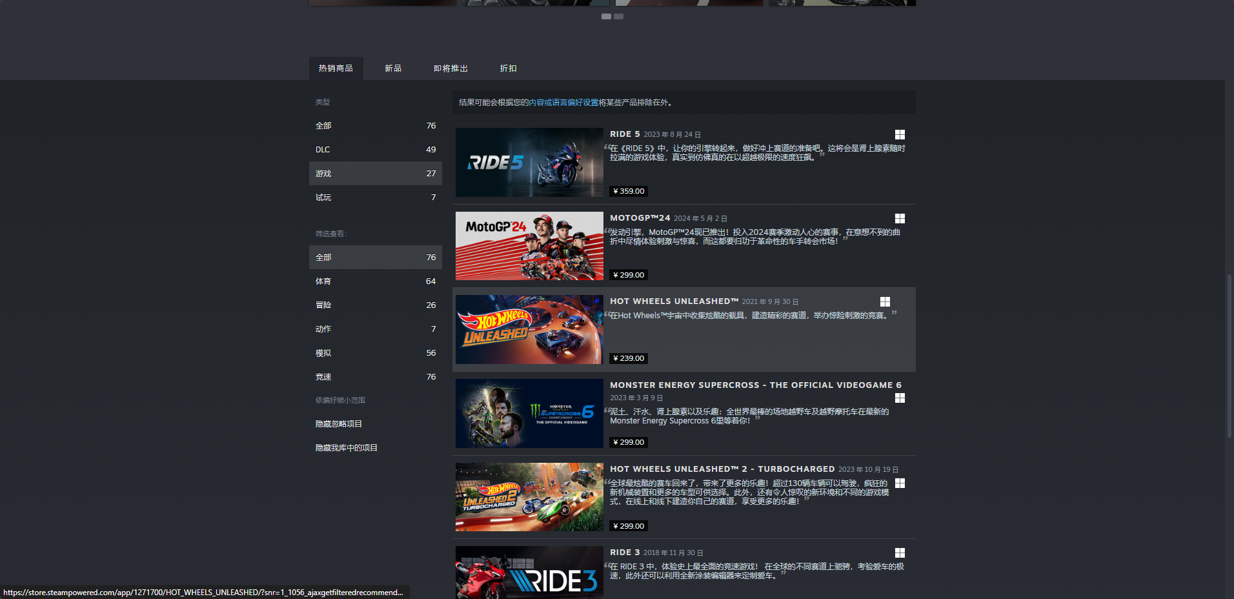This screenshot has width=1234, height=599.
Task: Click Windows platform icon for RIDE 5
Action: coord(900,134)
